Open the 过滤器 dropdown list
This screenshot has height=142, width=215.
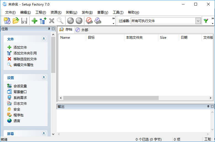point(198,21)
